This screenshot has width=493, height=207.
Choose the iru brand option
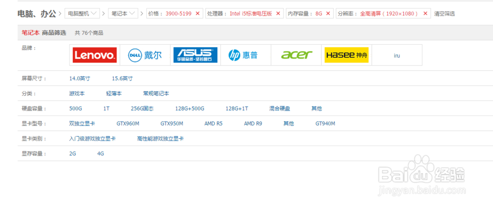click(x=397, y=55)
